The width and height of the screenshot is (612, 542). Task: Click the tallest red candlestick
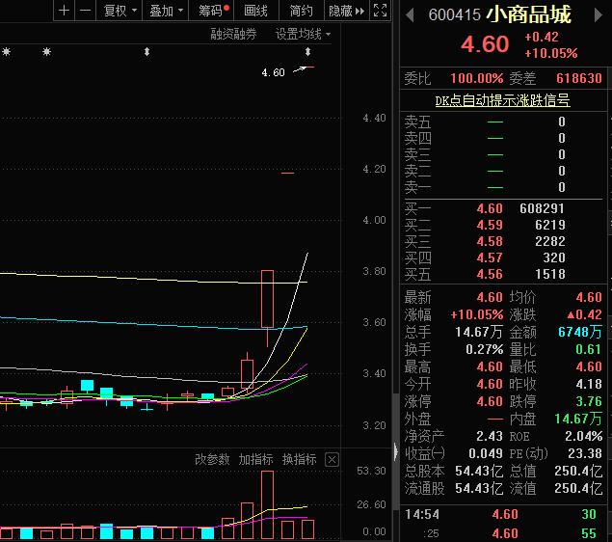[267, 299]
